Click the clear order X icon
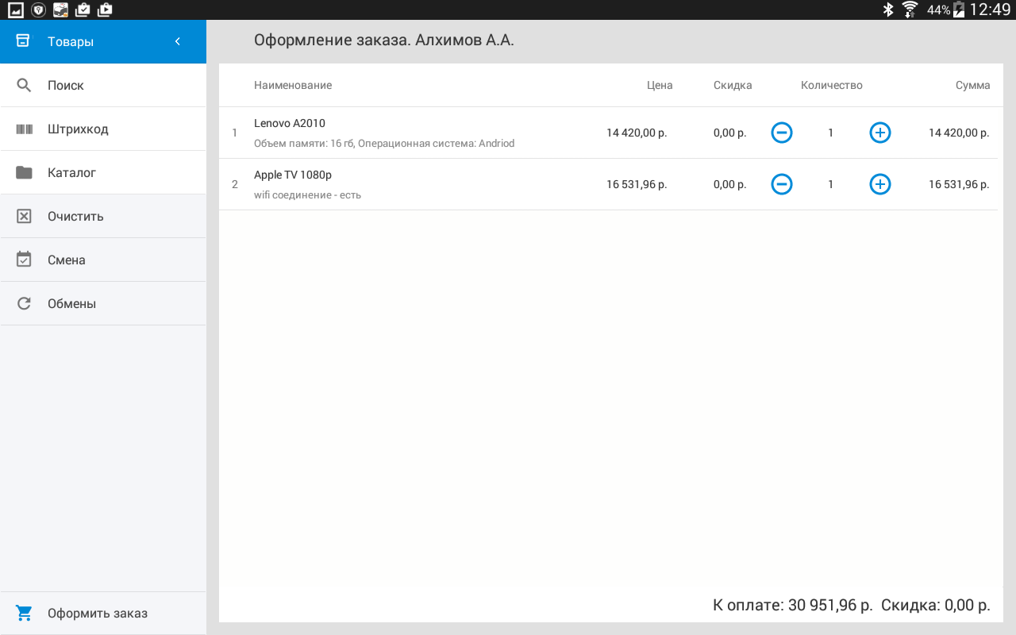 click(x=24, y=216)
